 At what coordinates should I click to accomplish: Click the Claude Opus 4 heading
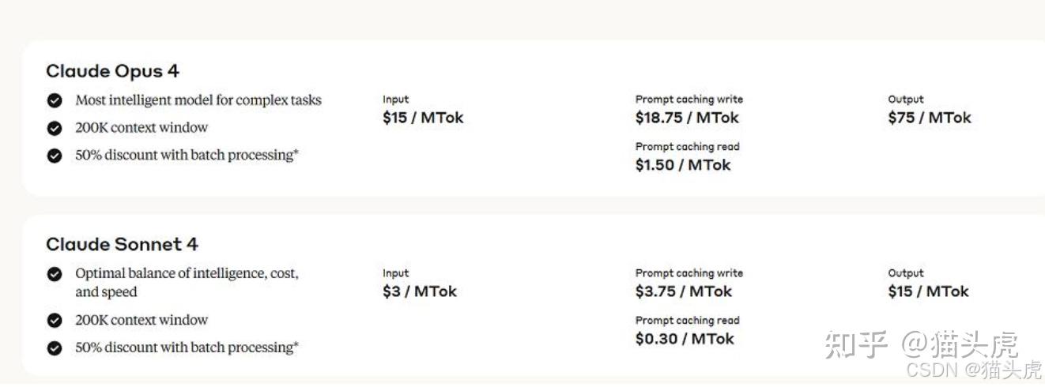click(112, 71)
